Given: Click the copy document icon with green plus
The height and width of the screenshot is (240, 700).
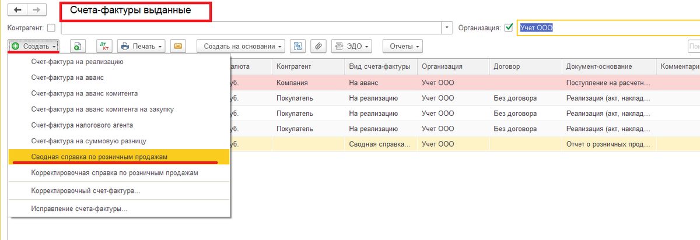Looking at the screenshot, I should click(x=78, y=46).
